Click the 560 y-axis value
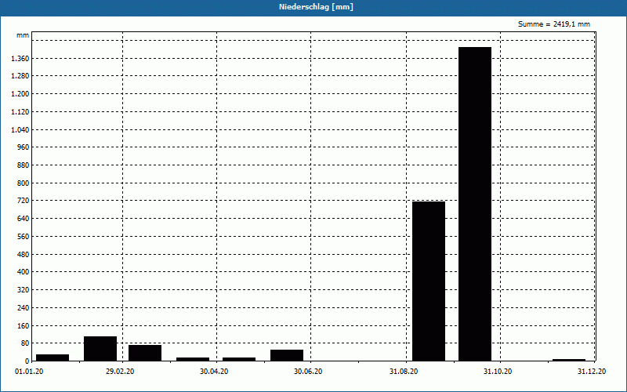This screenshot has height=392, width=627. coord(24,237)
